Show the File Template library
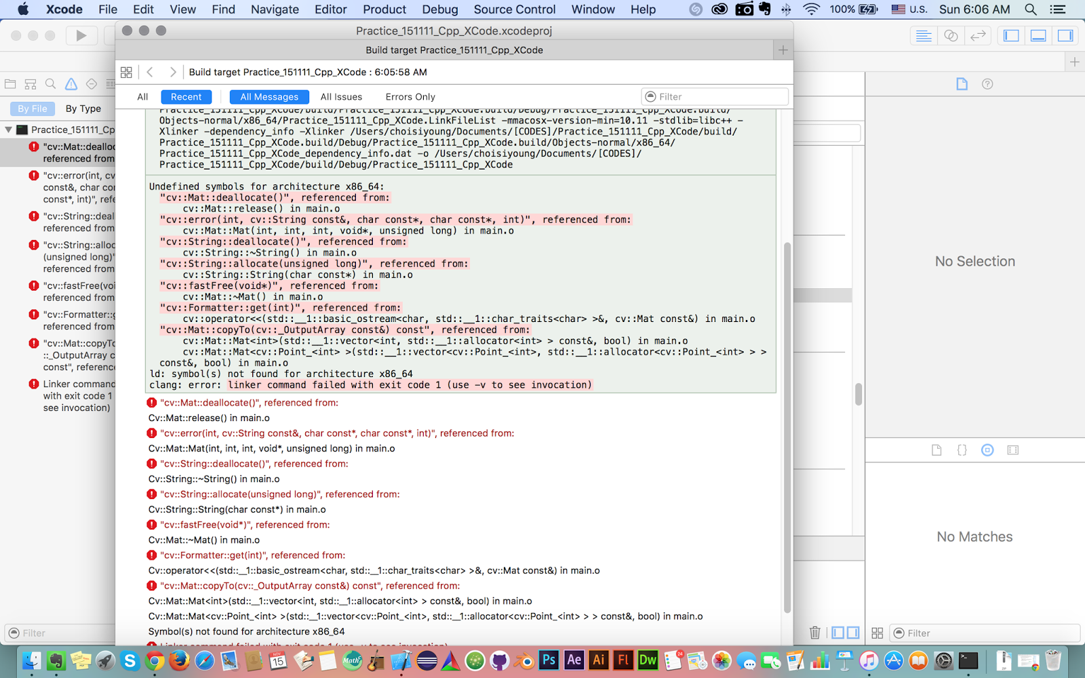 point(936,450)
